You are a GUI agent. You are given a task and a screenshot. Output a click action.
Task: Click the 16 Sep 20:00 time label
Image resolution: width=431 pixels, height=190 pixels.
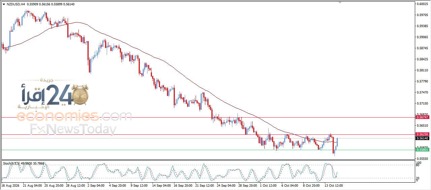pos(184,185)
